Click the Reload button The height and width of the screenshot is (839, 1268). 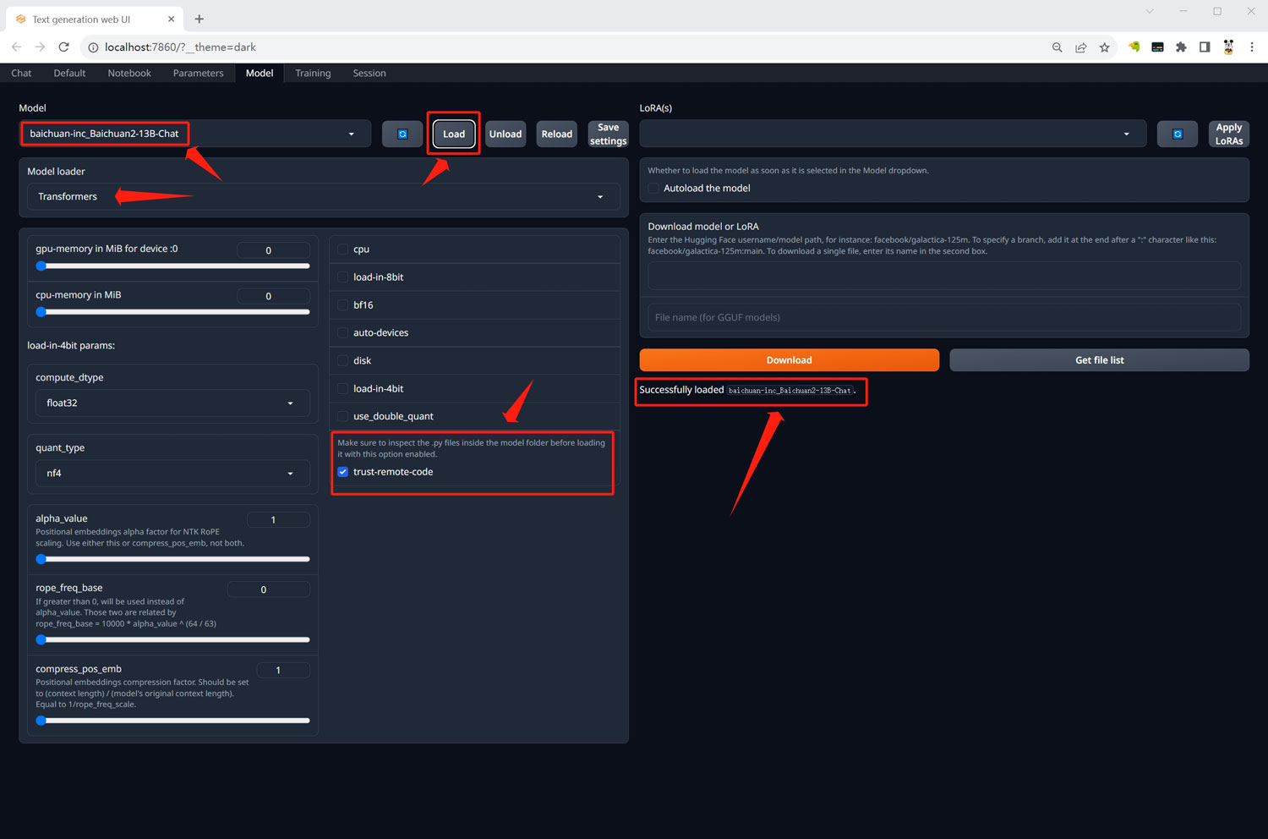557,134
